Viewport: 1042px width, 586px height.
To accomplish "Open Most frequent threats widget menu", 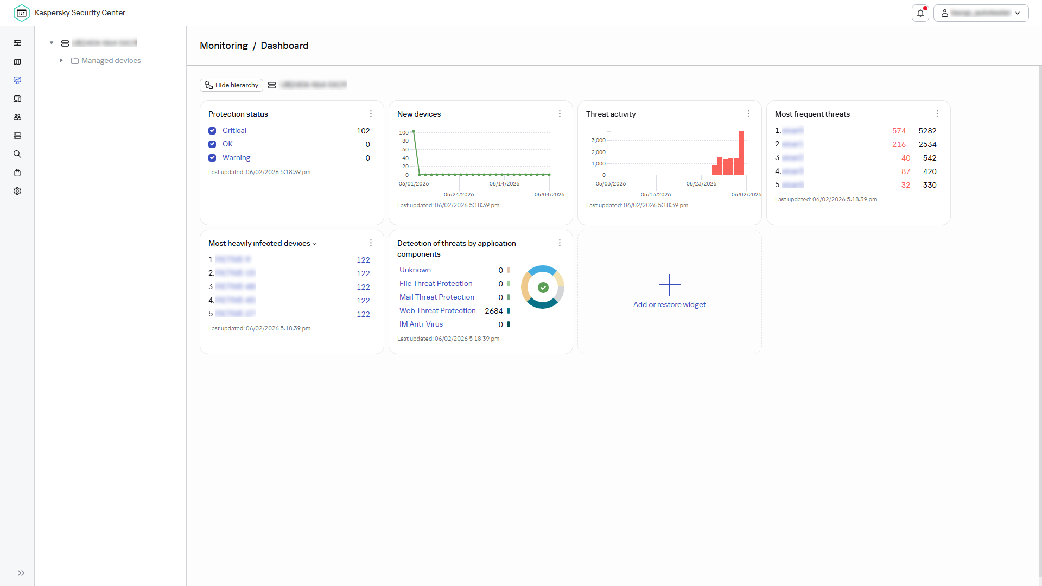I will click(x=938, y=114).
